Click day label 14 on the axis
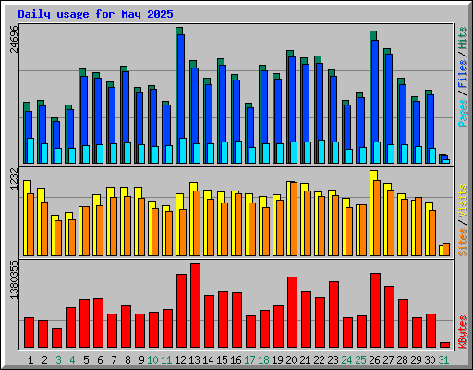This screenshot has width=473, height=370. click(208, 360)
